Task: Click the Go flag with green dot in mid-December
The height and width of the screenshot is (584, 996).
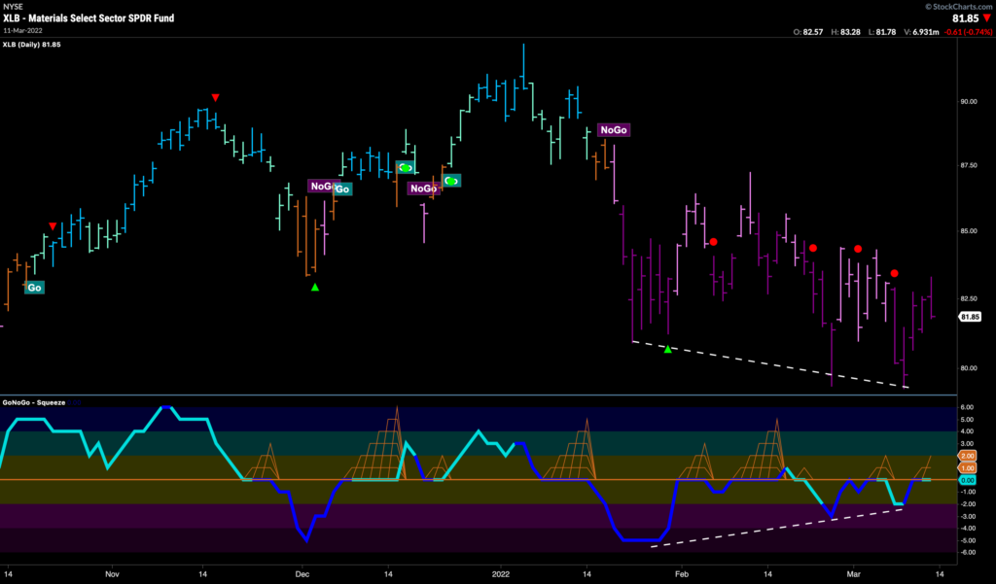Action: [406, 167]
